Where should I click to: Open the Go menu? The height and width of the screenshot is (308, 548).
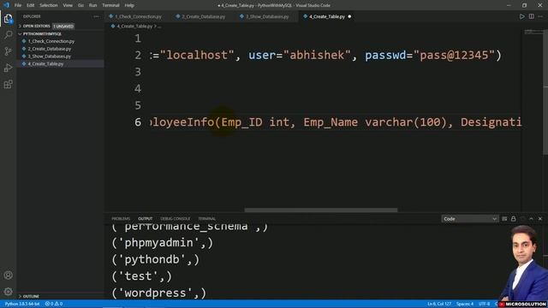(x=80, y=5)
